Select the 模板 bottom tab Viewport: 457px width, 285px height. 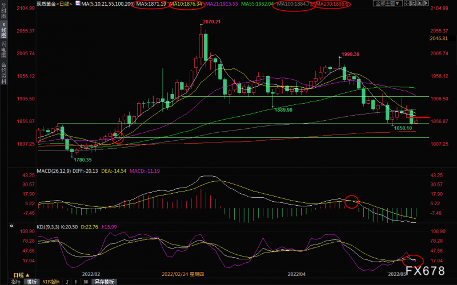point(31,282)
